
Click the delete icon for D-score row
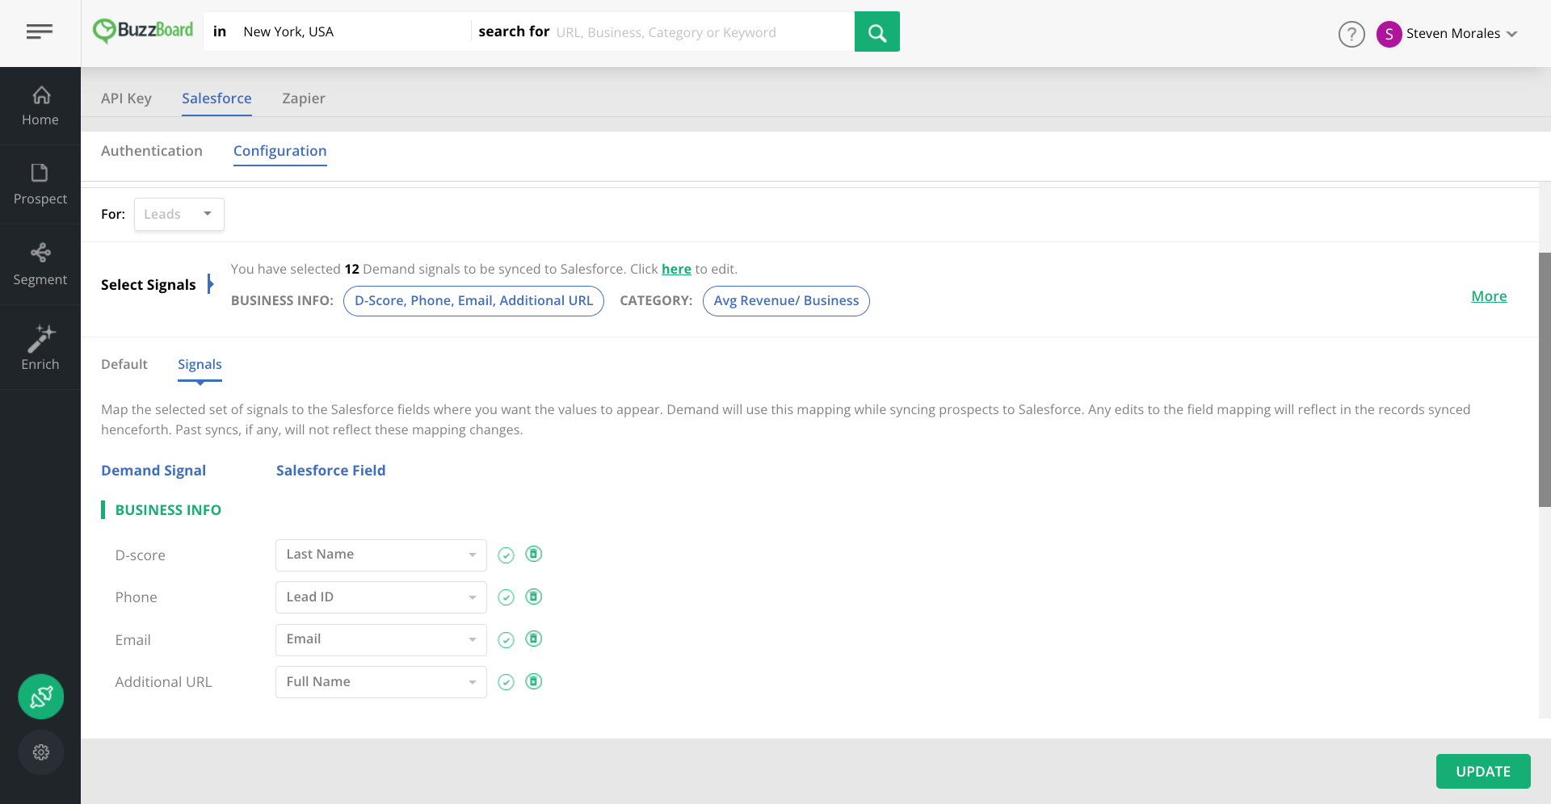click(534, 554)
